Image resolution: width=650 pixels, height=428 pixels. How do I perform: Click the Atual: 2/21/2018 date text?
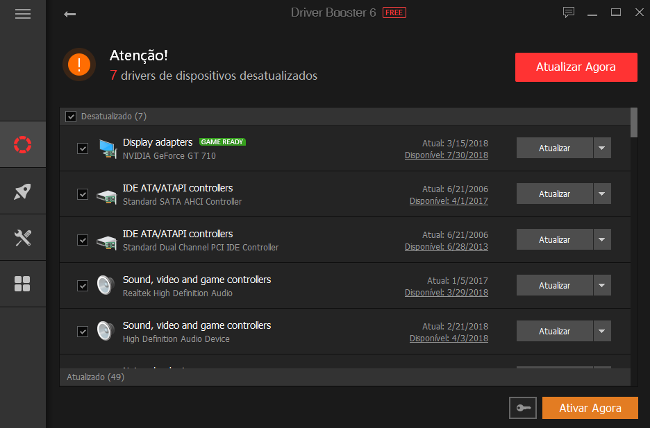[x=455, y=327]
